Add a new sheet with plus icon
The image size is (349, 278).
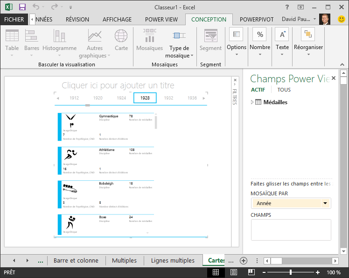click(x=244, y=261)
